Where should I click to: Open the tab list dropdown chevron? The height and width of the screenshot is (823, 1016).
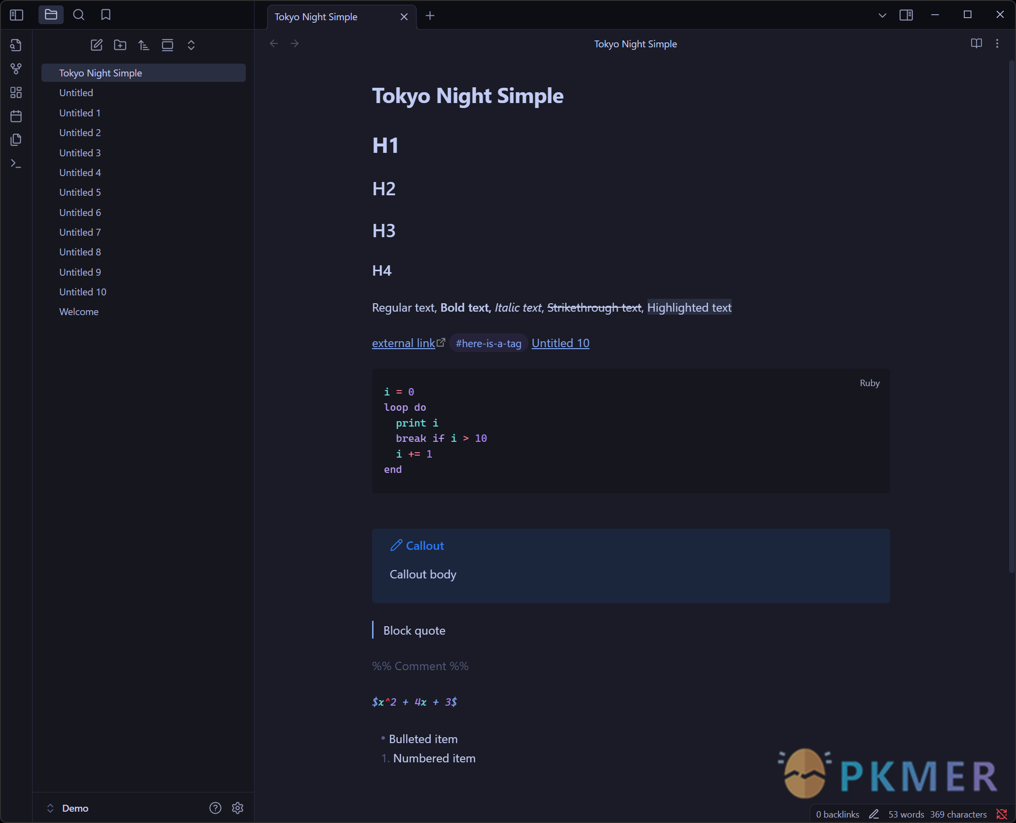[882, 15]
